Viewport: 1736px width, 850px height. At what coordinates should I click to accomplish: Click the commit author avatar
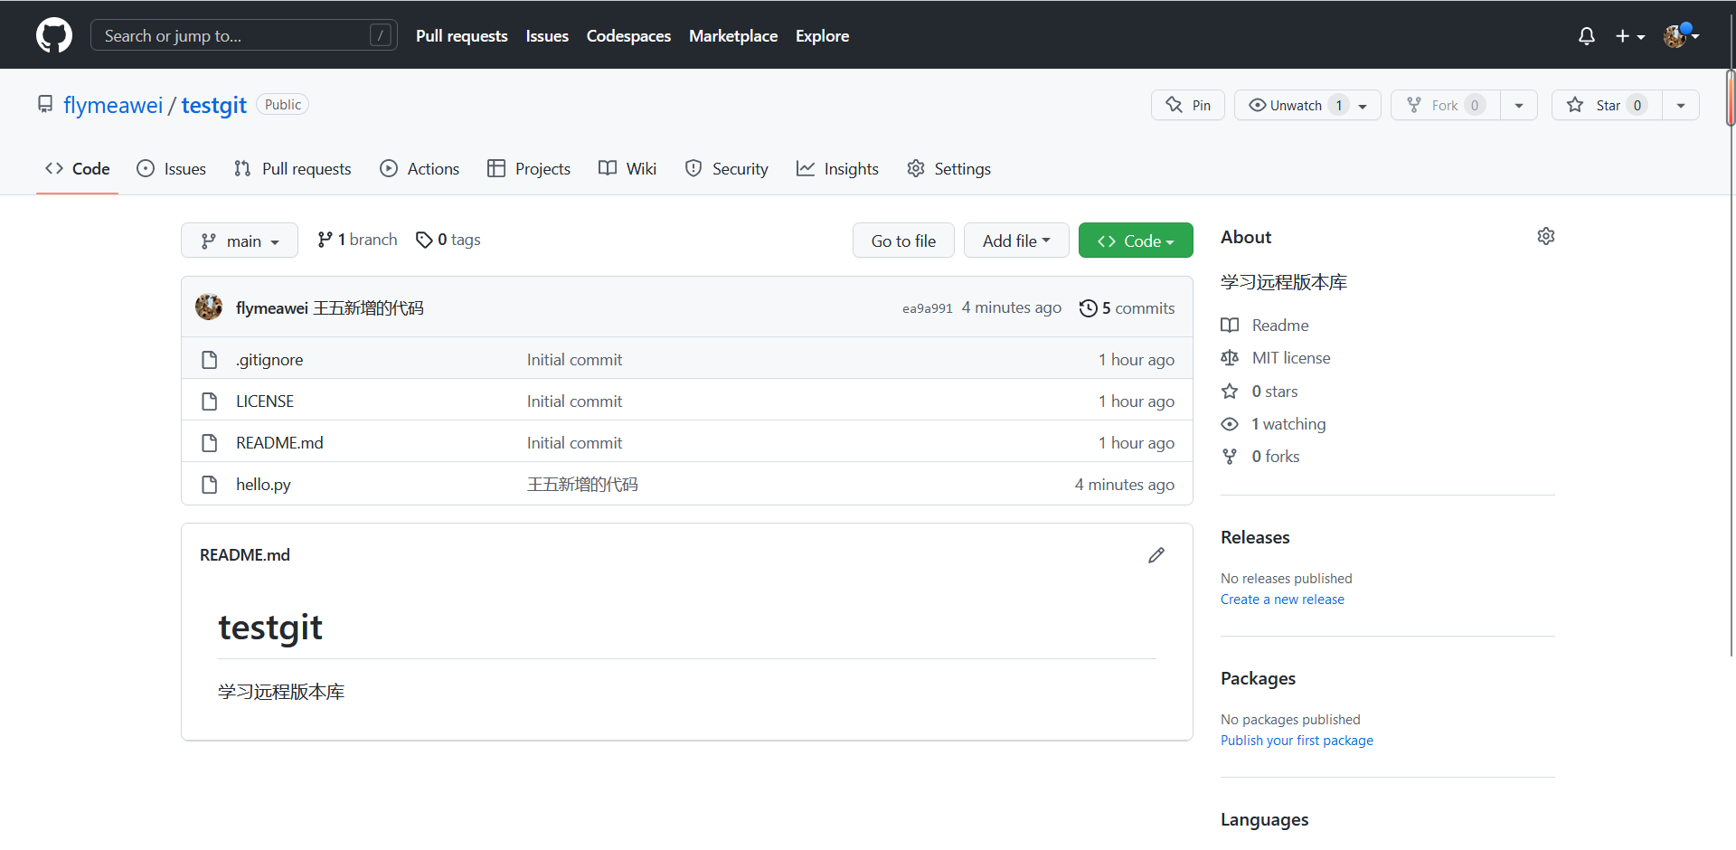(209, 307)
